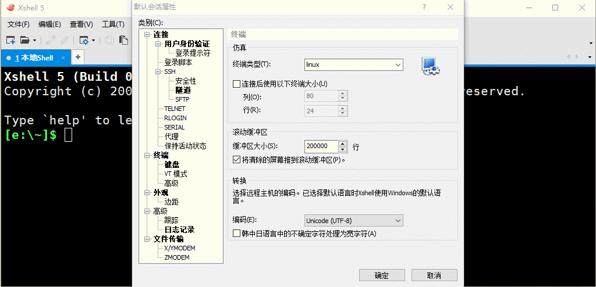Collapse the 高级 tree node
This screenshot has width=596, height=287.
[147, 211]
